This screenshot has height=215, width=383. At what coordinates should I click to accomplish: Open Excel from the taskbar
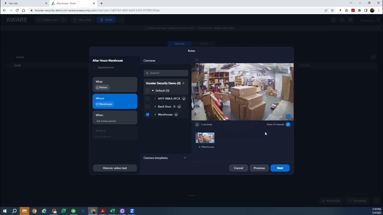point(113,211)
